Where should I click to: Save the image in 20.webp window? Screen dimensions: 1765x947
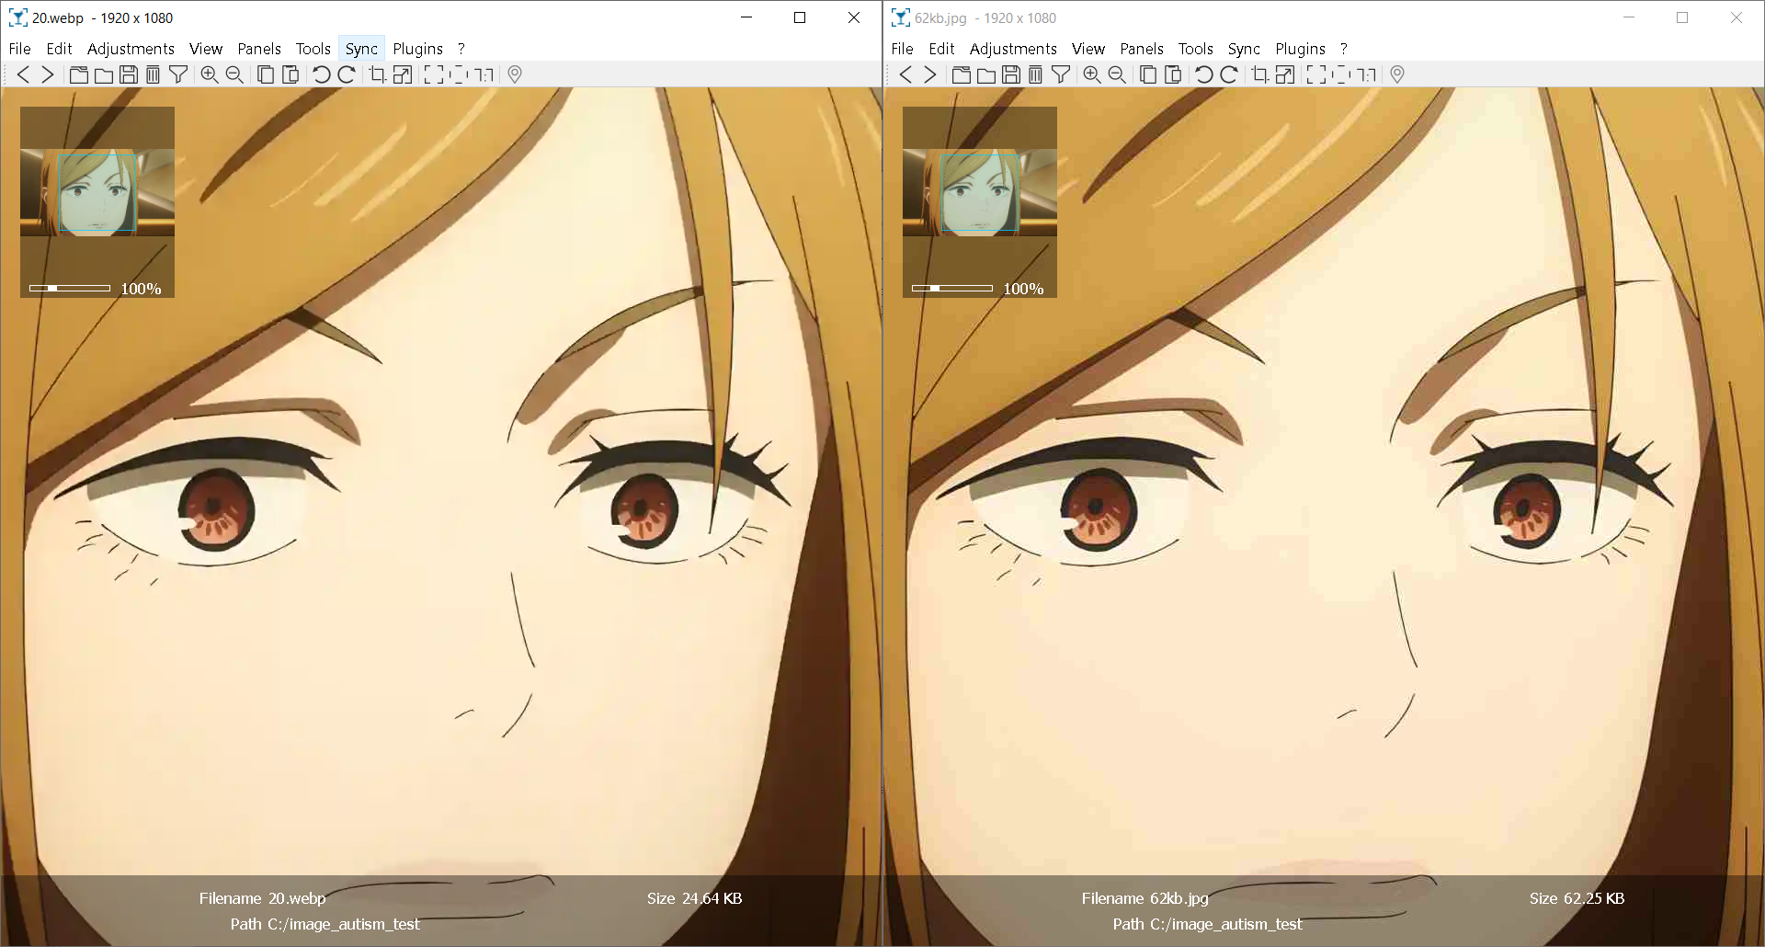129,74
